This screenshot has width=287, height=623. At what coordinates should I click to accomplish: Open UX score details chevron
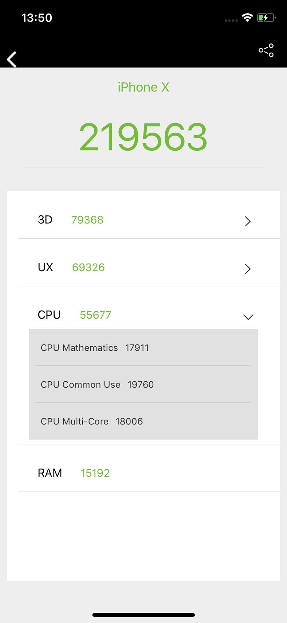pyautogui.click(x=248, y=269)
